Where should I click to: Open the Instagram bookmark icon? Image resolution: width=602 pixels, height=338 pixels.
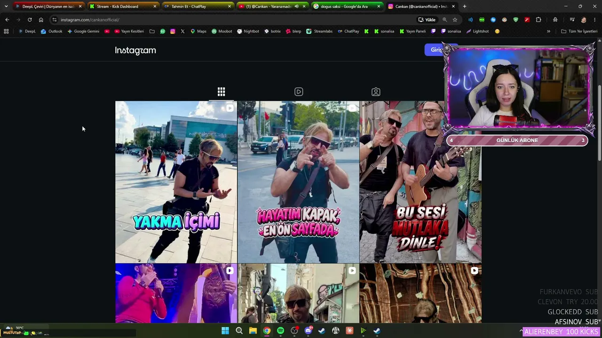point(173,31)
